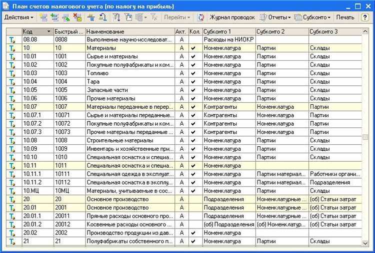Toggle Кол. checkmark for account 21

point(193,241)
